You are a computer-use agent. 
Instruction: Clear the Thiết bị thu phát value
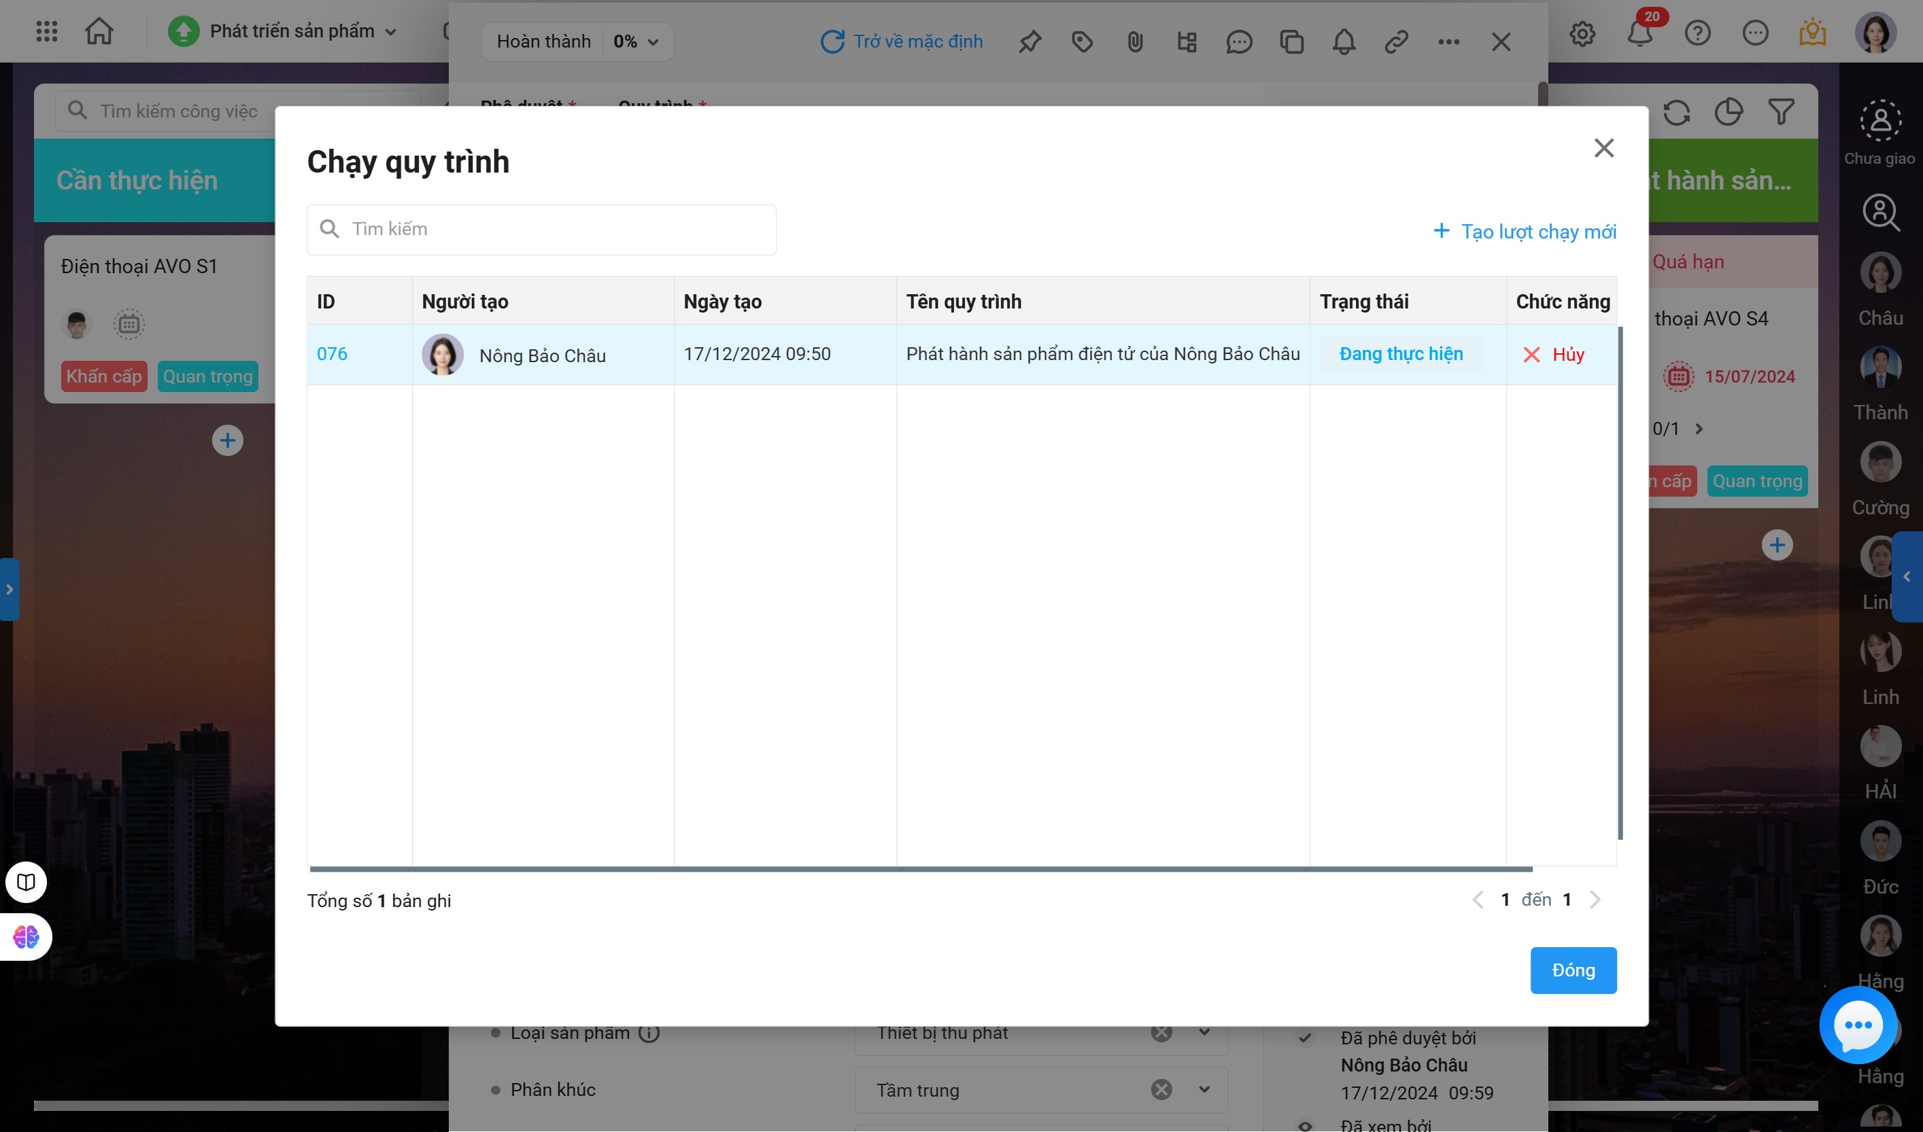click(x=1161, y=1032)
